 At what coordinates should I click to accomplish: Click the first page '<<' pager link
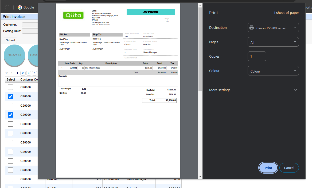pos(7,73)
